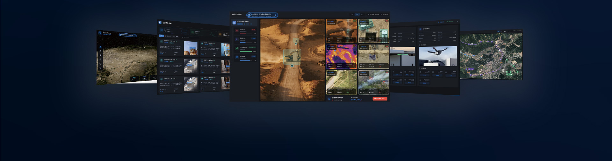Click the red alert sub-task 01 icon
The width and height of the screenshot is (612, 161).
pos(237,31)
